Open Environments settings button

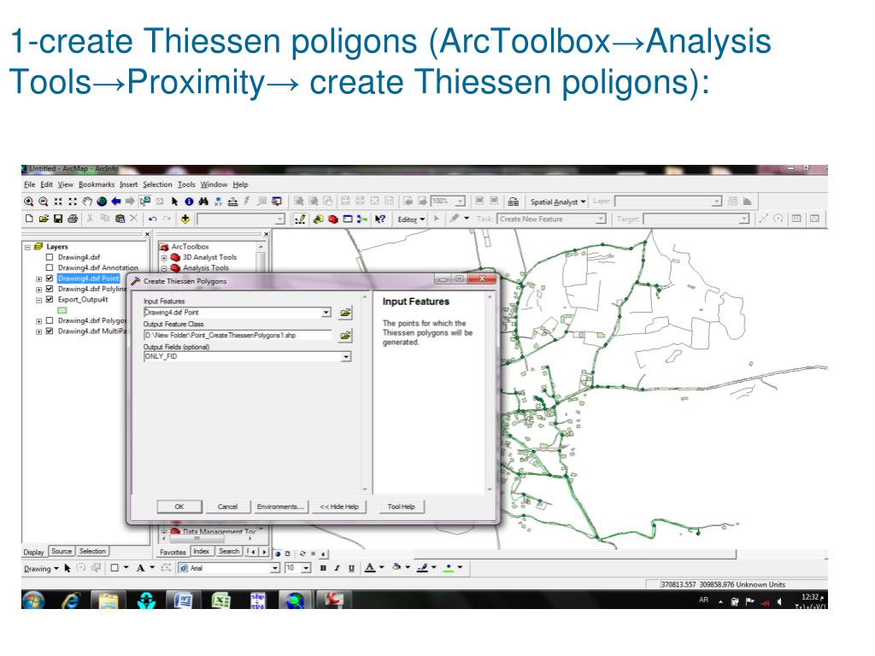click(x=280, y=507)
